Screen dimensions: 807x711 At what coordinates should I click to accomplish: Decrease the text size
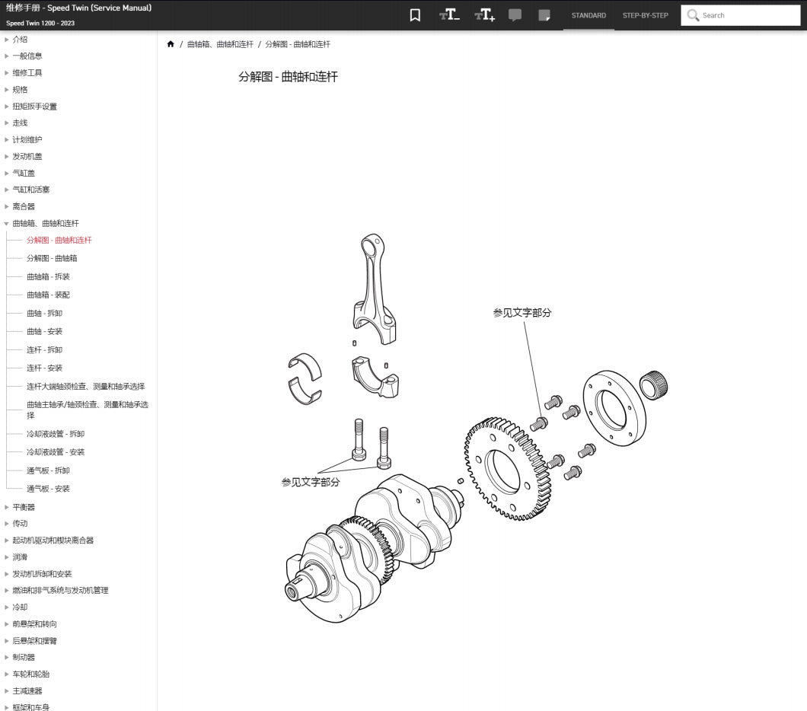448,14
